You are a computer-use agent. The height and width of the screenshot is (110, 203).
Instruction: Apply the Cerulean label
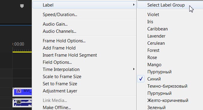pyautogui.click(x=156, y=43)
